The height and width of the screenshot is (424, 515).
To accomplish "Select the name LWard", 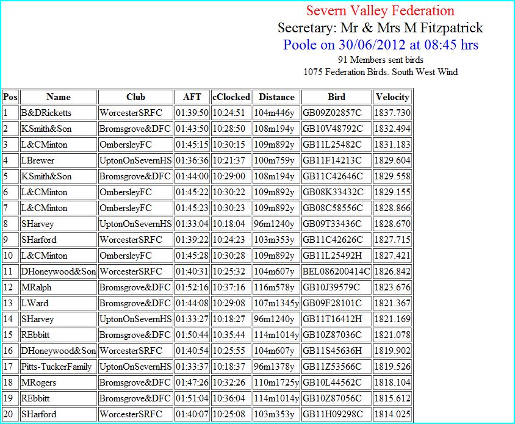I will tap(35, 303).
